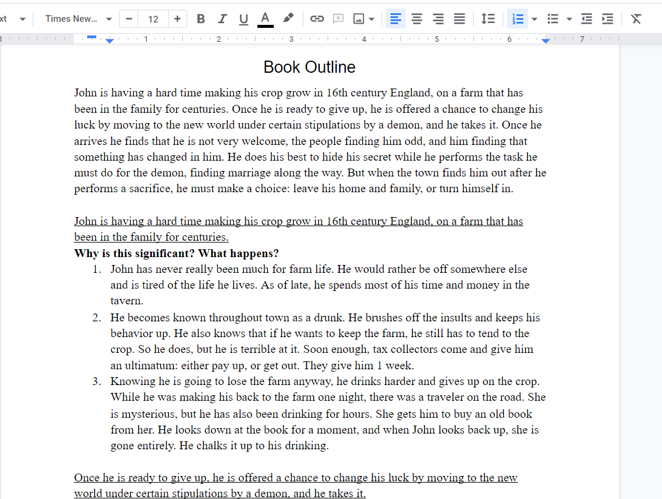Select the center align option
This screenshot has width=662, height=499.
pyautogui.click(x=417, y=19)
